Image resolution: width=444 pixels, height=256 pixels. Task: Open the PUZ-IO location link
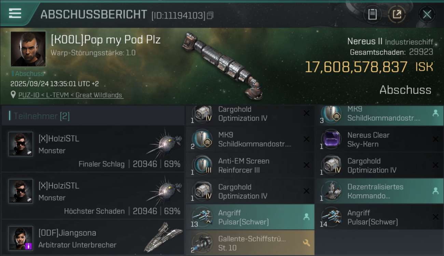(71, 95)
